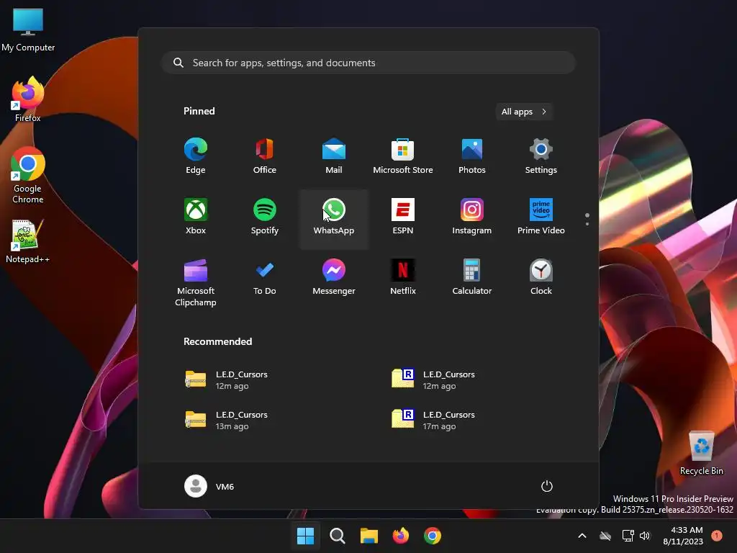Launch Microsoft Clipchamp
Viewport: 737px width, 553px height.
pos(196,282)
